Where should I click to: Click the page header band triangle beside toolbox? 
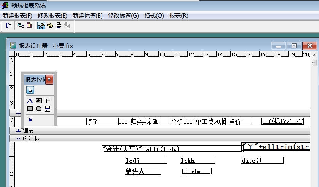[x=19, y=113]
